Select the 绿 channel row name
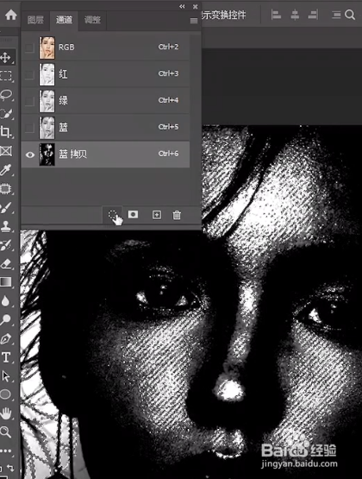The height and width of the screenshot is (479, 362). (63, 100)
